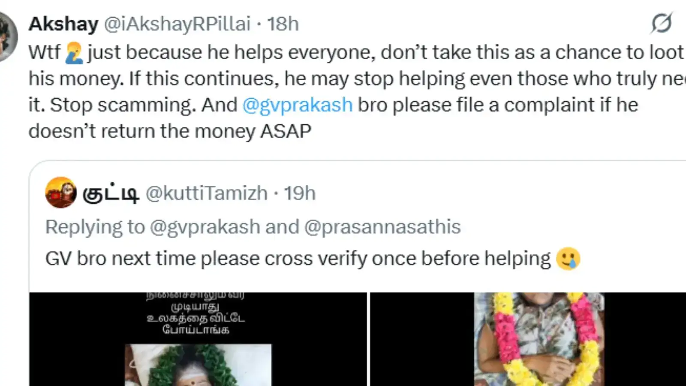Click the Grok circle-slash icon

(x=661, y=23)
